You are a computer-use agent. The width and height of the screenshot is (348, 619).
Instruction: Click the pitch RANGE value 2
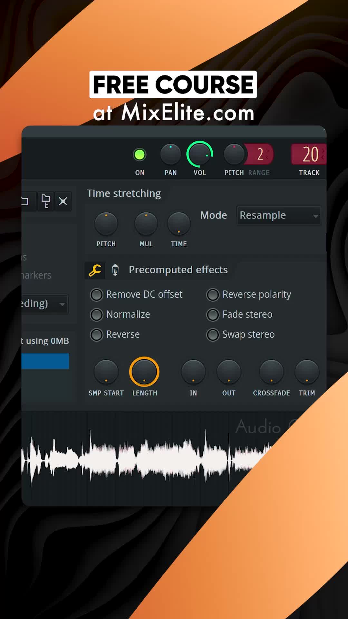(260, 154)
